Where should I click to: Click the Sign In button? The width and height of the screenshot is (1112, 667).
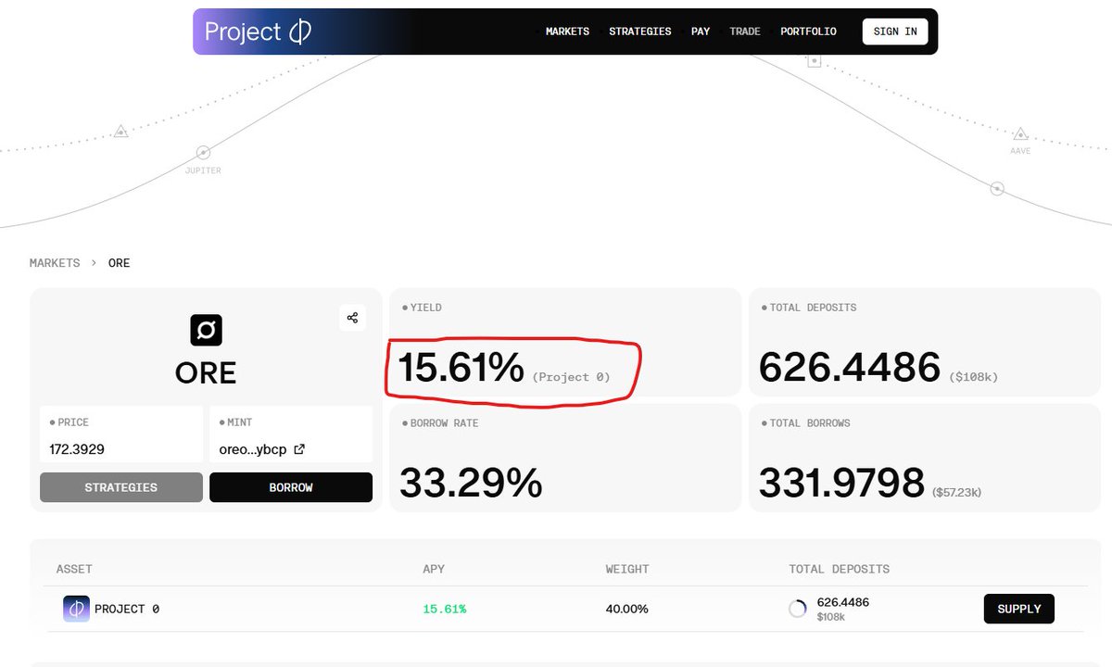pyautogui.click(x=895, y=31)
